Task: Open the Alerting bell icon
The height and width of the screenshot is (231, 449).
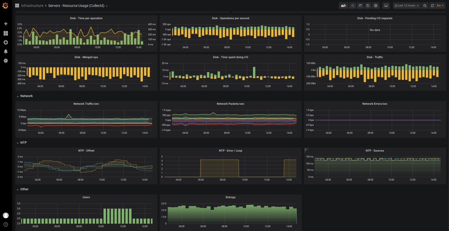Action: pyautogui.click(x=6, y=51)
